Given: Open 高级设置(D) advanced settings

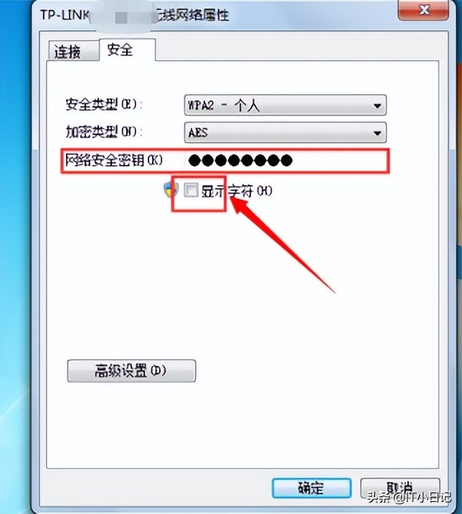Looking at the screenshot, I should 131,370.
